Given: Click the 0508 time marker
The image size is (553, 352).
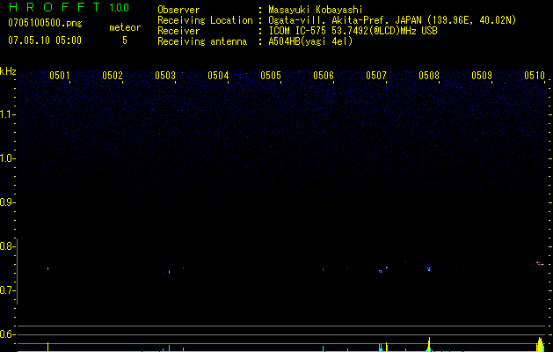Looking at the screenshot, I should (429, 76).
